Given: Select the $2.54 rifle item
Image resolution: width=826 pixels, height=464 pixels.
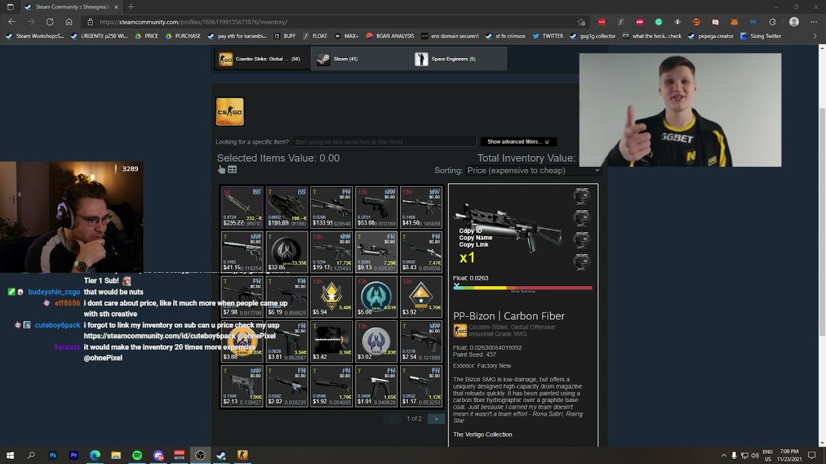Looking at the screenshot, I should 421,342.
